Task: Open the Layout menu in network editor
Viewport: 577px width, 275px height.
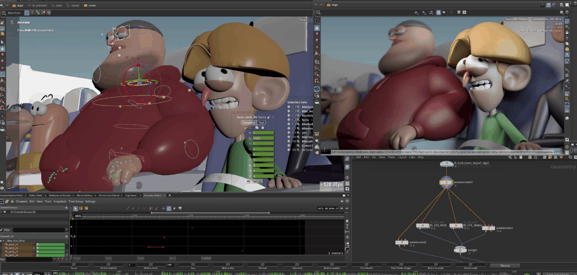Action: pyautogui.click(x=402, y=157)
